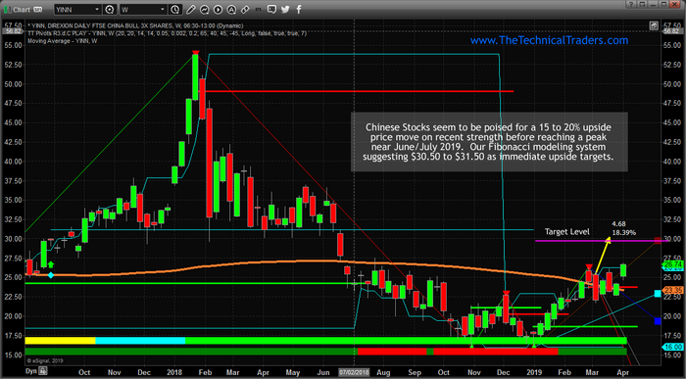Open the studies chart-line icon

coord(204,9)
